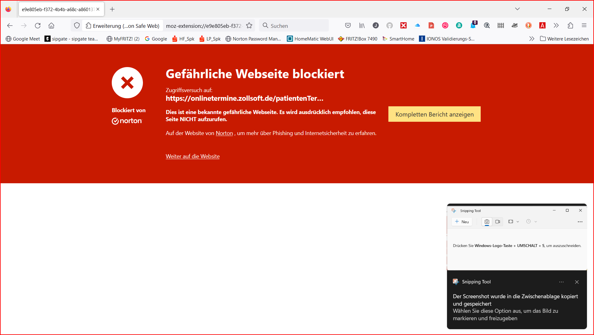
Task: Open the pink 'm' extension icon
Action: point(445,26)
